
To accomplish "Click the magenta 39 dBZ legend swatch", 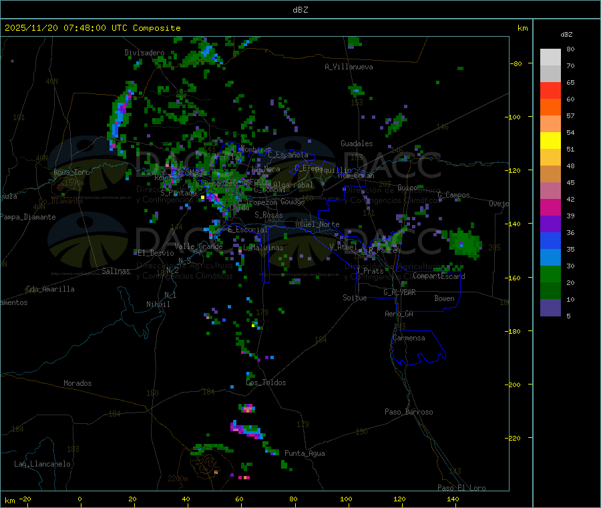I will point(550,207).
